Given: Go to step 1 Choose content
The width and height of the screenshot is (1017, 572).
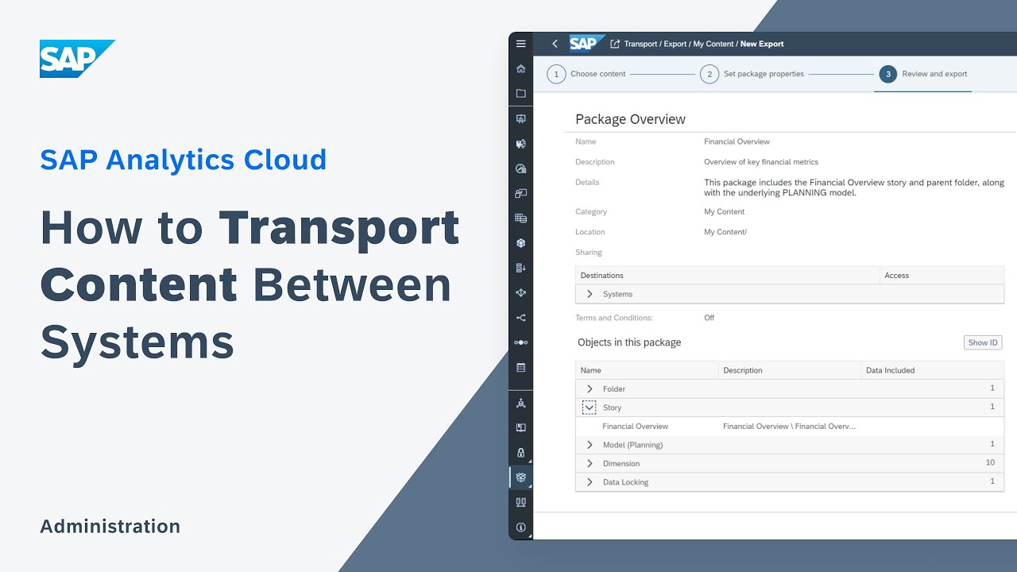Looking at the screenshot, I should 586,74.
